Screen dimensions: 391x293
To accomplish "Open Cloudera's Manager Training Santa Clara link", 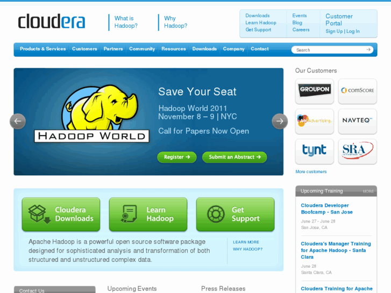I will pos(336,251).
